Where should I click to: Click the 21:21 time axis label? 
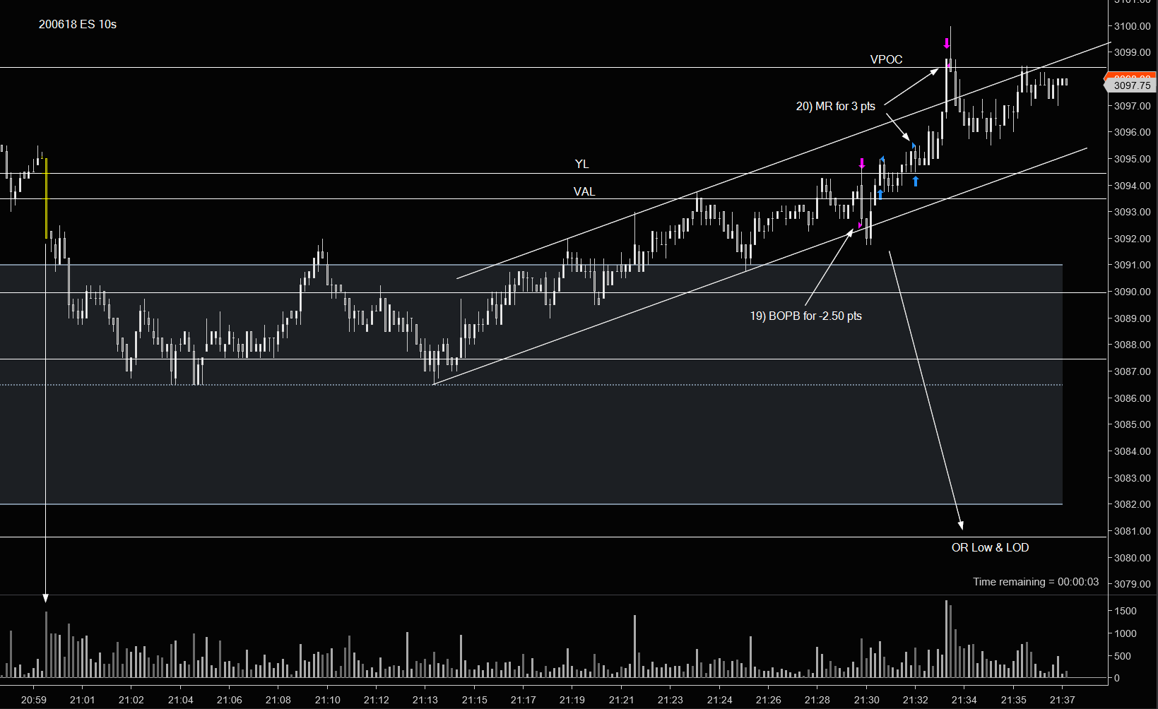tap(621, 700)
